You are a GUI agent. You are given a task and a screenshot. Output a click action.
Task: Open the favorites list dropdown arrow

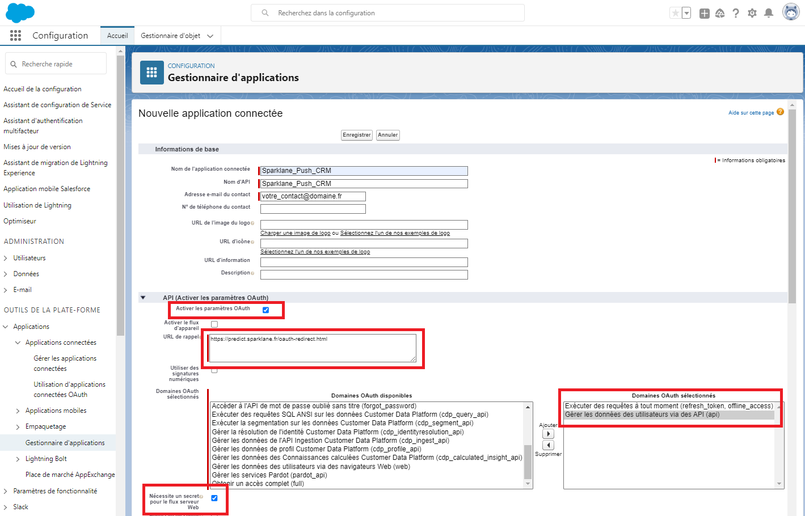[x=686, y=13]
